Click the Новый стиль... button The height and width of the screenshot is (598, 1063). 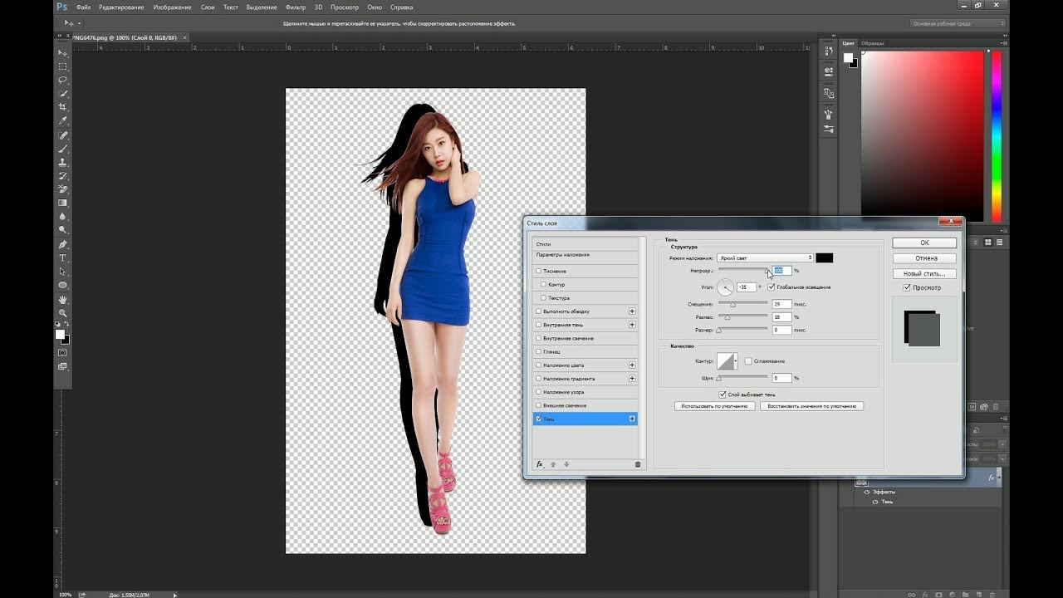(x=924, y=273)
